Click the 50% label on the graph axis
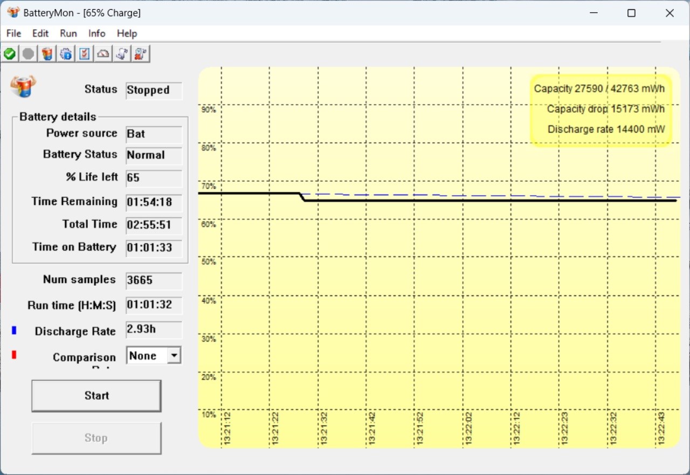This screenshot has height=475, width=690. (209, 262)
